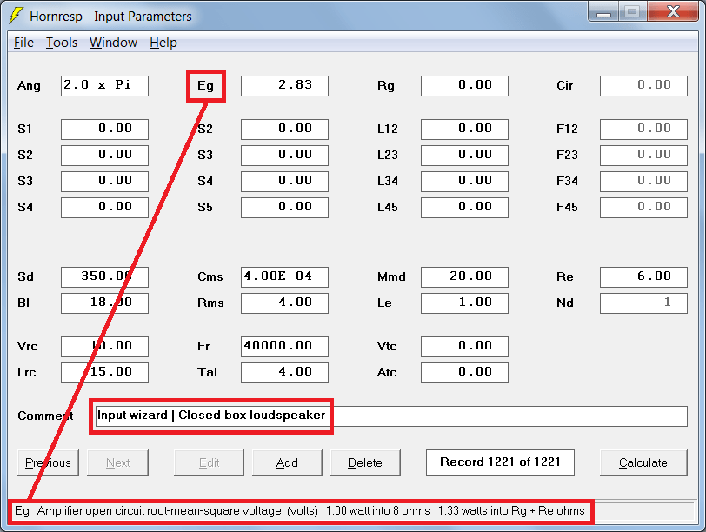Screen dimensions: 706x532
Task: Click the Eg field showing 2.83
Action: pos(284,85)
